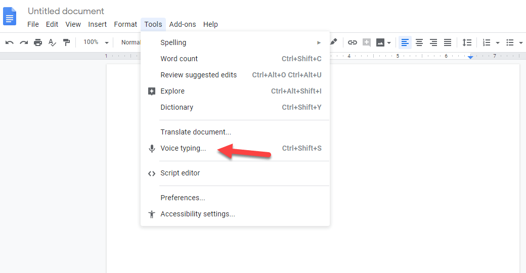
Task: Click the undo arrow icon
Action: [9, 42]
